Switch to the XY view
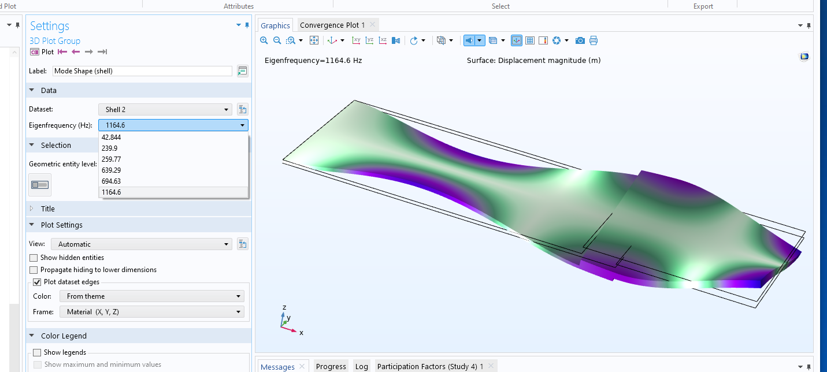The height and width of the screenshot is (372, 827). tap(356, 40)
